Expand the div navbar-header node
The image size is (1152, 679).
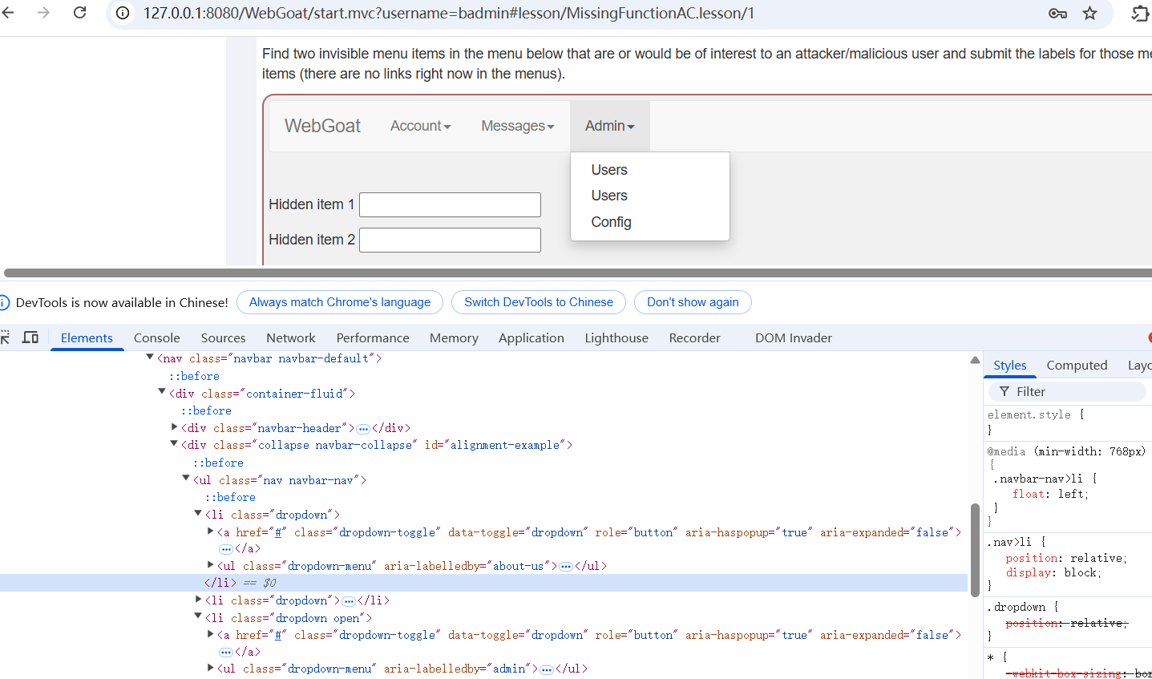click(174, 427)
